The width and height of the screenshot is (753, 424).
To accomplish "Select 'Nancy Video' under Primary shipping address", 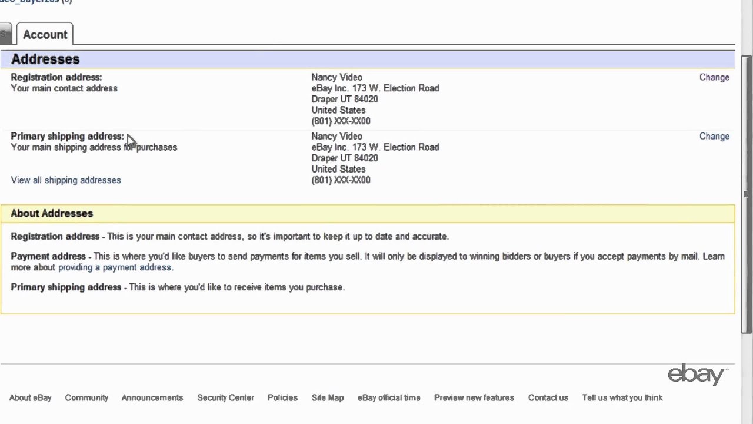I will coord(337,136).
